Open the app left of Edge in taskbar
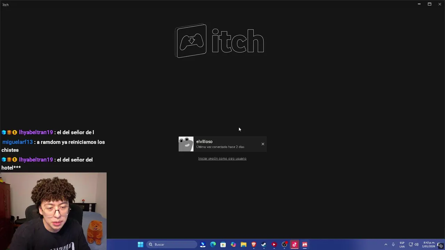Viewport: 445px width, 250px height. tap(203, 244)
